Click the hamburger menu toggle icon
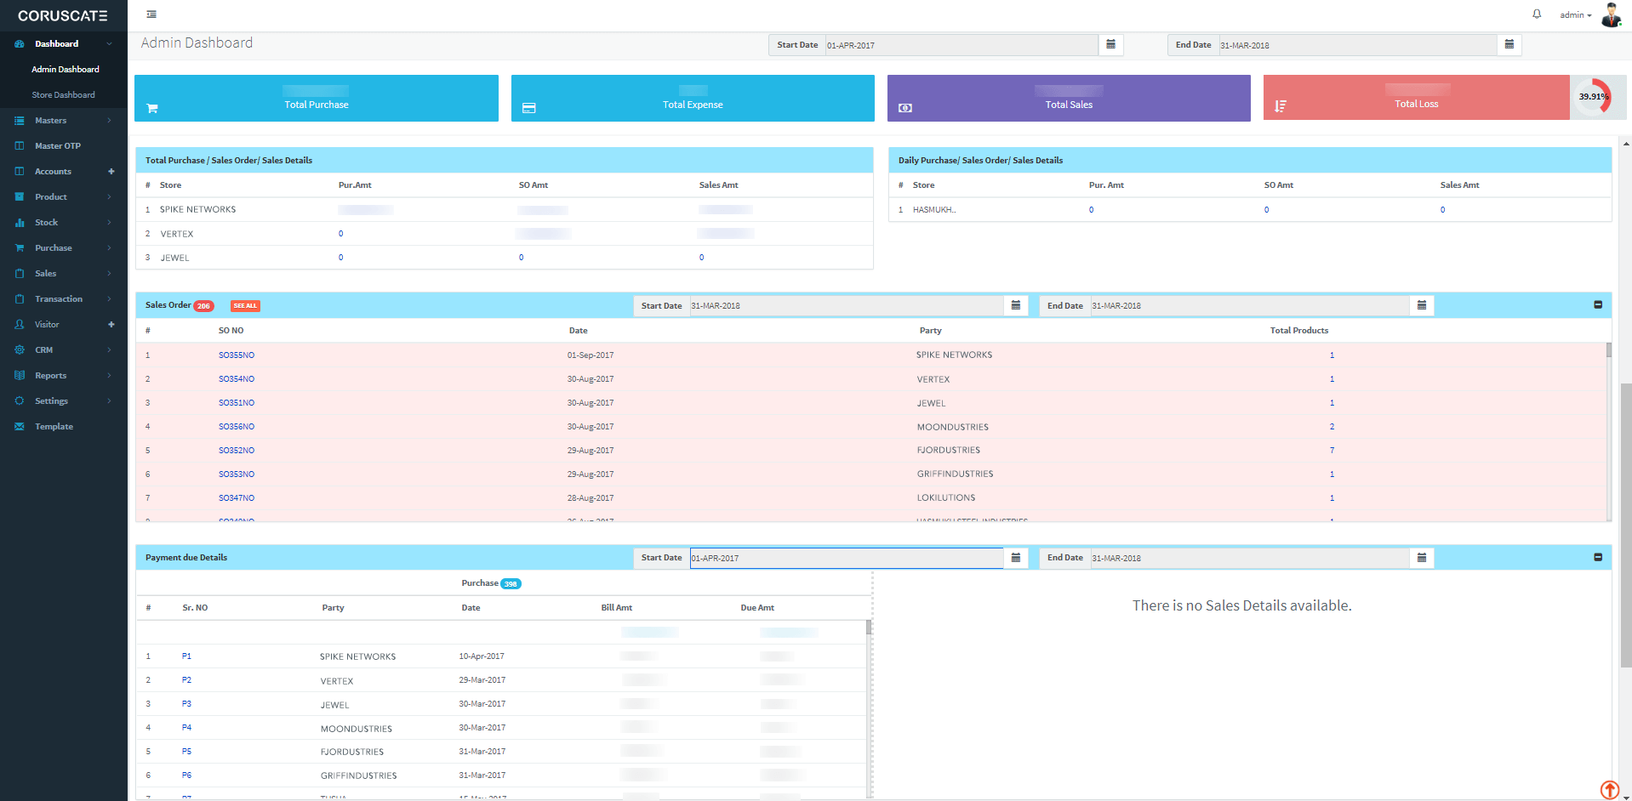This screenshot has width=1632, height=801. pos(151,14)
